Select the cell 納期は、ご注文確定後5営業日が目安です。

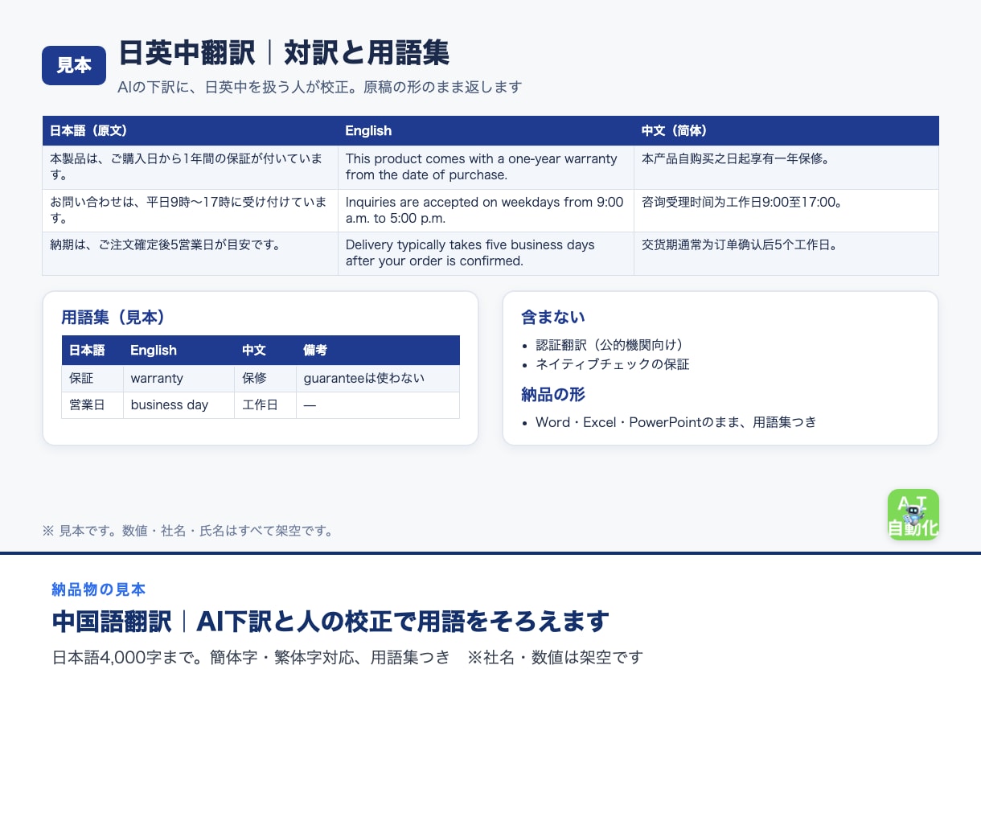[x=190, y=253]
